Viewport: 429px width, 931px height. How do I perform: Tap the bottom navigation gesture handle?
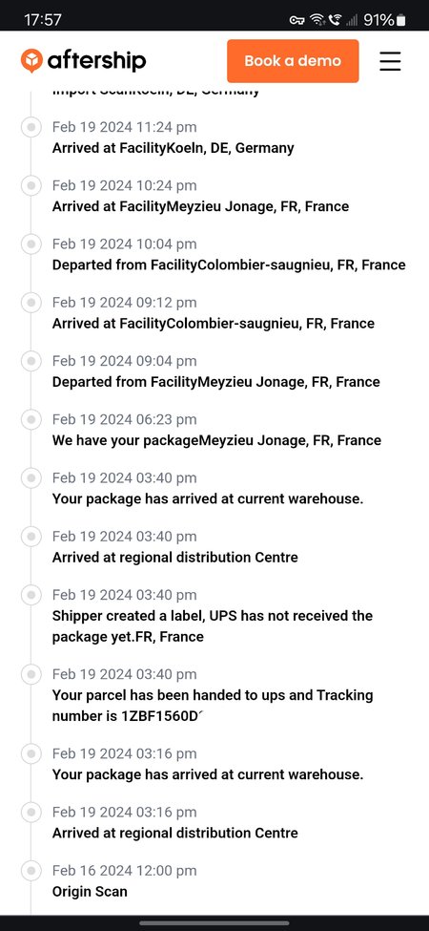[214, 923]
